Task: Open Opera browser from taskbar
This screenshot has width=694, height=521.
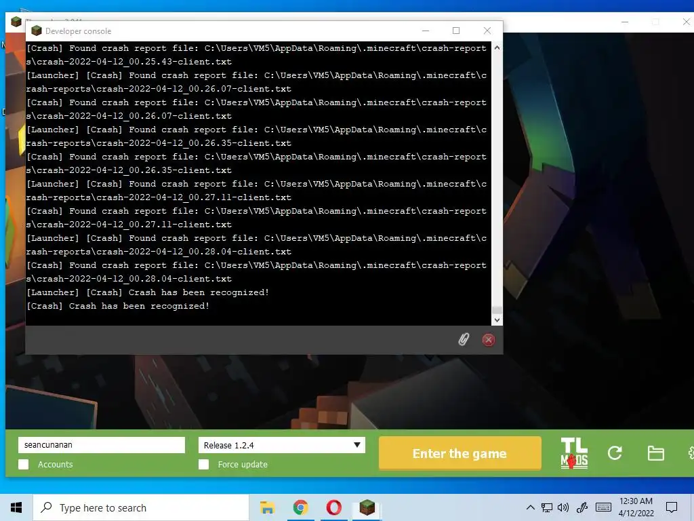Action: [333, 507]
